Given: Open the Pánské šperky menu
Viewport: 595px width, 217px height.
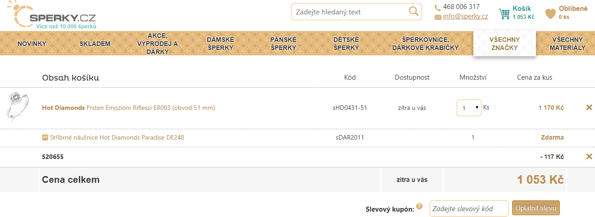Looking at the screenshot, I should [283, 44].
